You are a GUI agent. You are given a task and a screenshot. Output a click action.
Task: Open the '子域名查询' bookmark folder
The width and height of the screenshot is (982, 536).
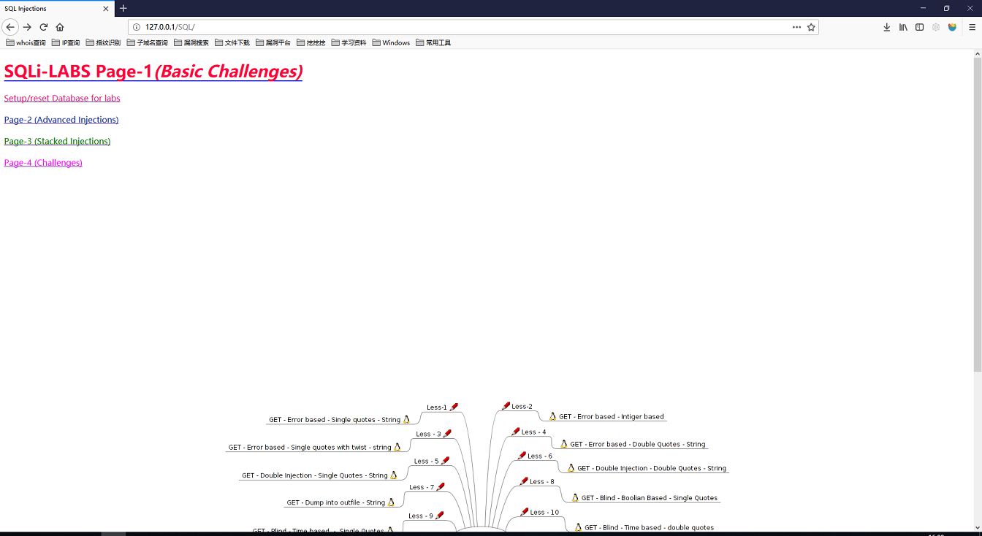tap(147, 42)
